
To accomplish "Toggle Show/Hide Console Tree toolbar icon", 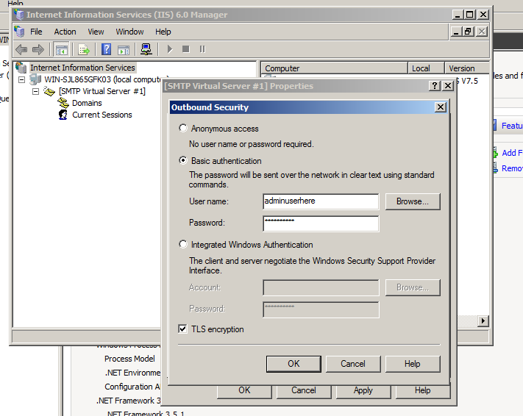I will tap(61, 50).
